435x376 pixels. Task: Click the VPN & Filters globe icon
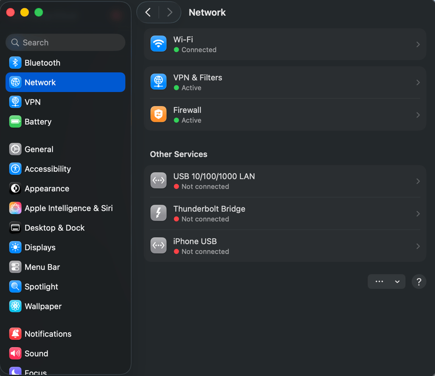(158, 82)
